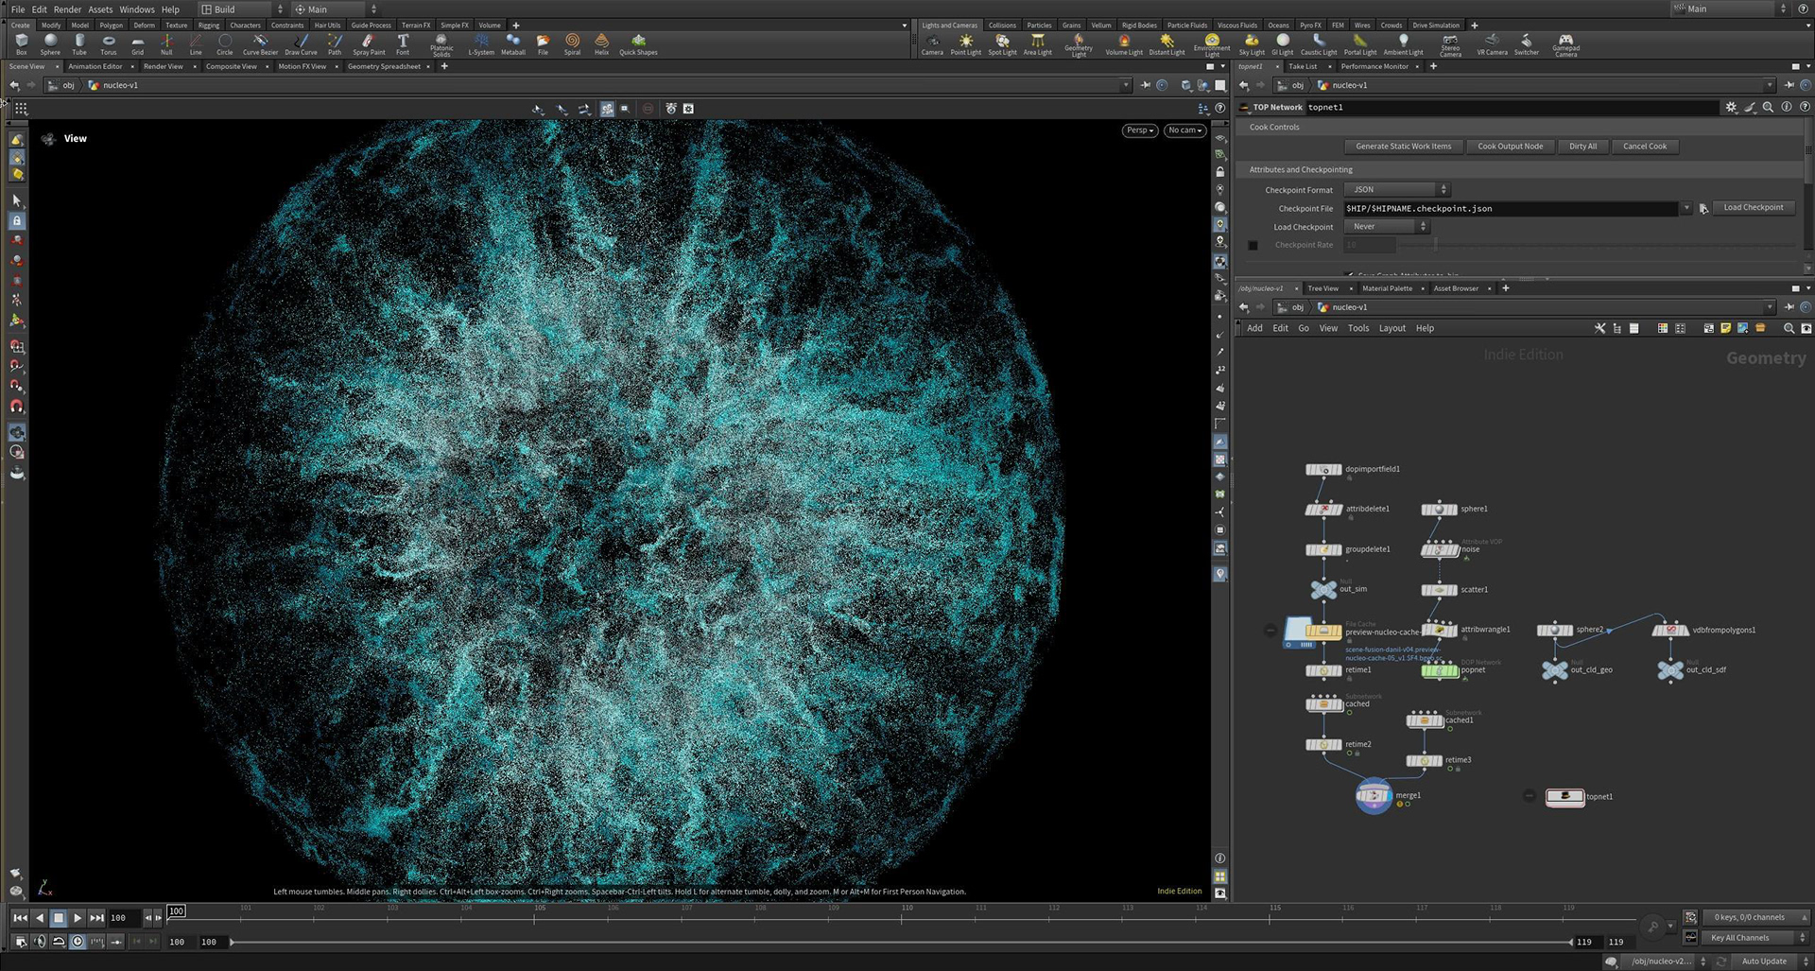The image size is (1815, 971).
Task: Open the Render menu in the menu bar
Action: [x=67, y=9]
